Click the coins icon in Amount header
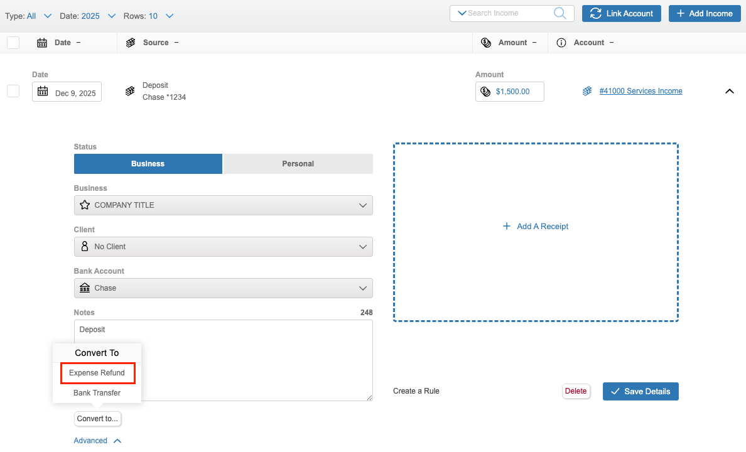 [x=485, y=43]
